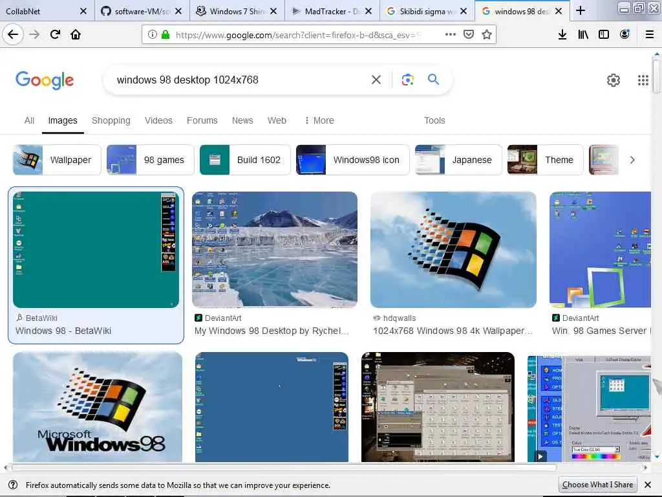This screenshot has height=497, width=662.
Task: Select the Shopping results tab
Action: [x=111, y=120]
